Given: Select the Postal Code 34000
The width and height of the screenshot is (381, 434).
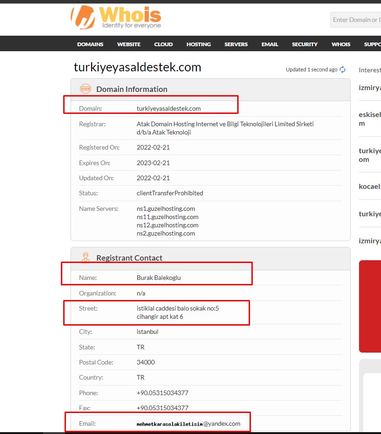Looking at the screenshot, I should [146, 362].
